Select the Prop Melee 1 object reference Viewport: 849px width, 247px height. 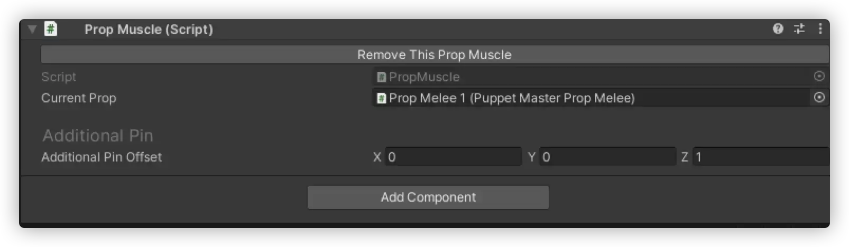tap(591, 98)
